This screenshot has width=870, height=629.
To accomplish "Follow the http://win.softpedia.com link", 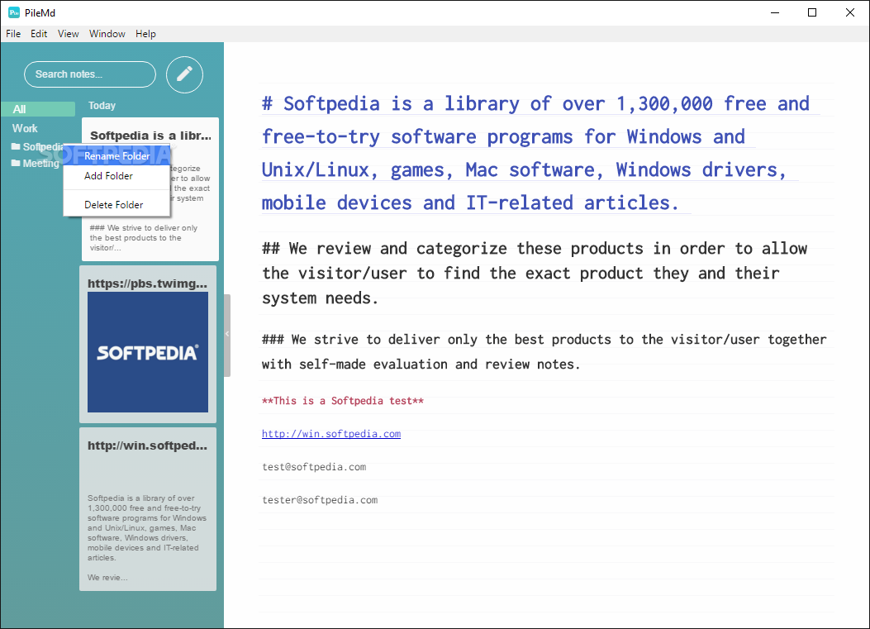I will click(x=331, y=434).
